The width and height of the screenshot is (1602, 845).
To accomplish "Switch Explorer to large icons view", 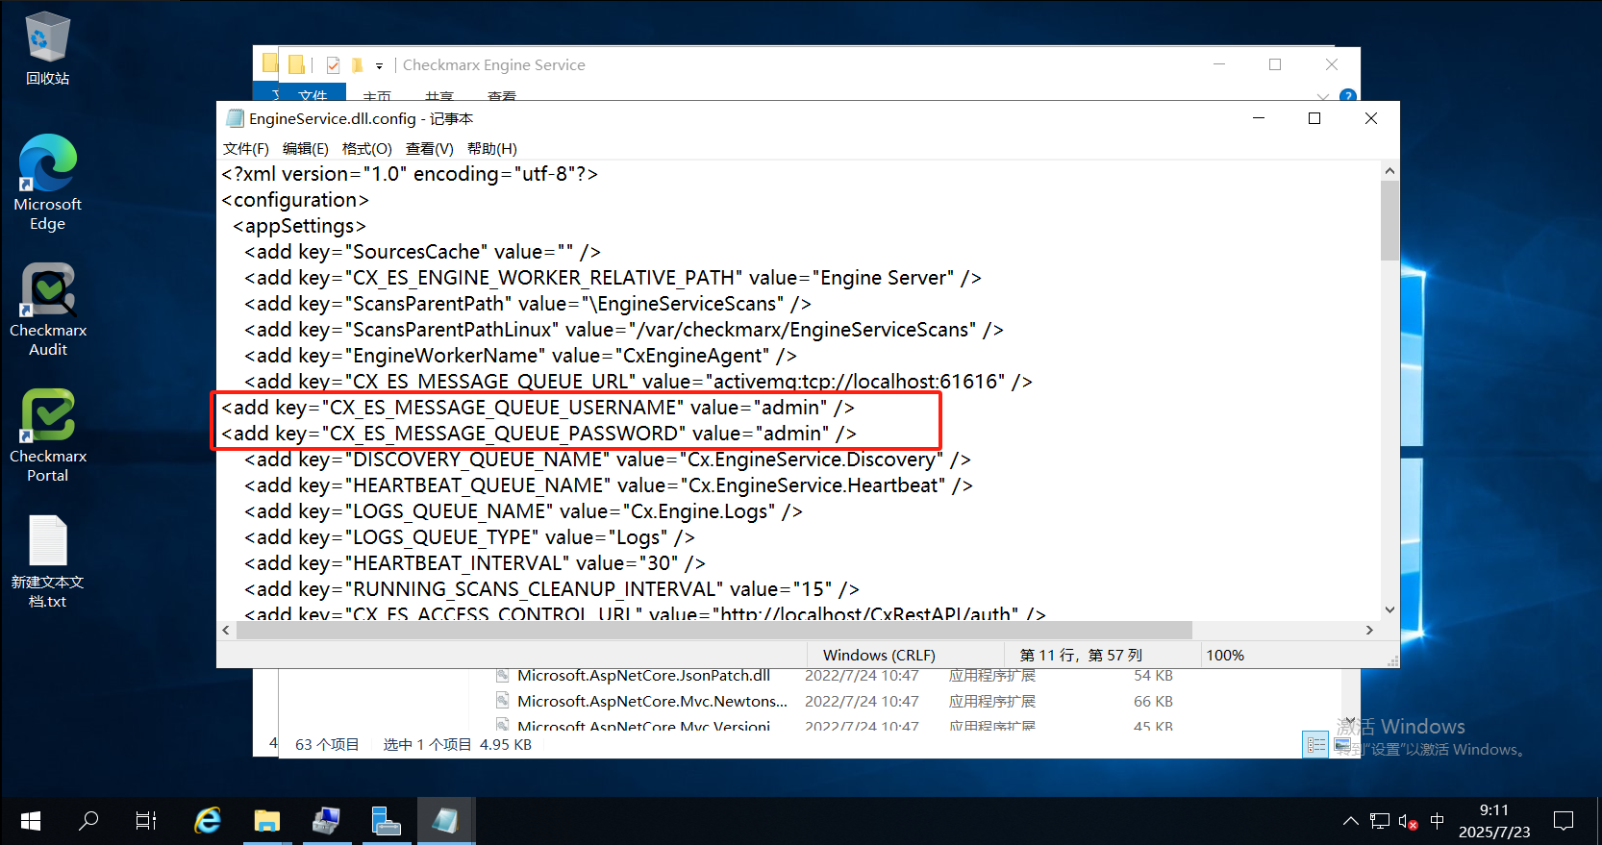I will (x=1342, y=745).
